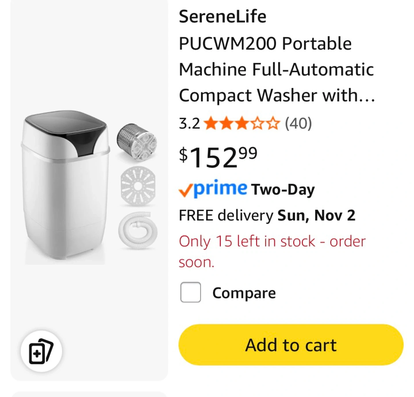Click the FREE delivery Sun, Nov 2 text
Viewport: 414px width, 397px height.
point(267,215)
